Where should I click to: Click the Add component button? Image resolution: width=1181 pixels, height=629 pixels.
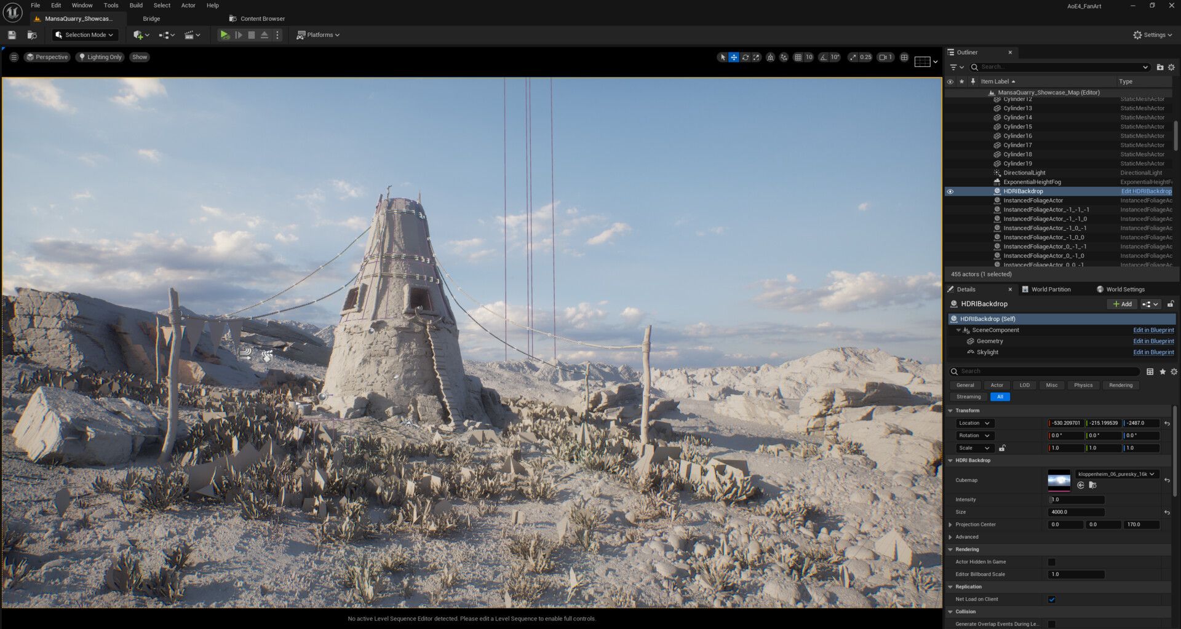[x=1123, y=304]
